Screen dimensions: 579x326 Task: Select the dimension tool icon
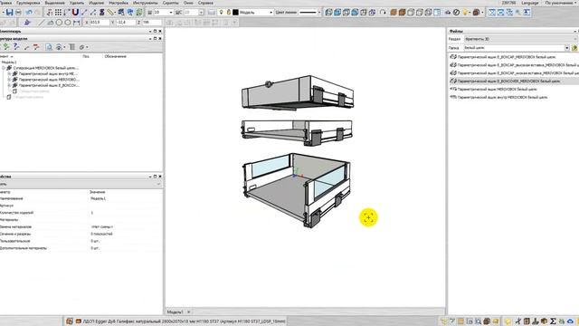tap(76, 23)
